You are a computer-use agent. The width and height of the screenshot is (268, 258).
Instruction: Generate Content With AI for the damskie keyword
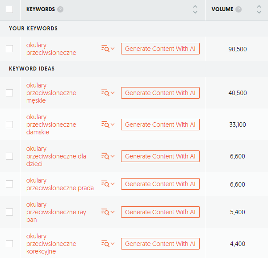[x=160, y=125]
